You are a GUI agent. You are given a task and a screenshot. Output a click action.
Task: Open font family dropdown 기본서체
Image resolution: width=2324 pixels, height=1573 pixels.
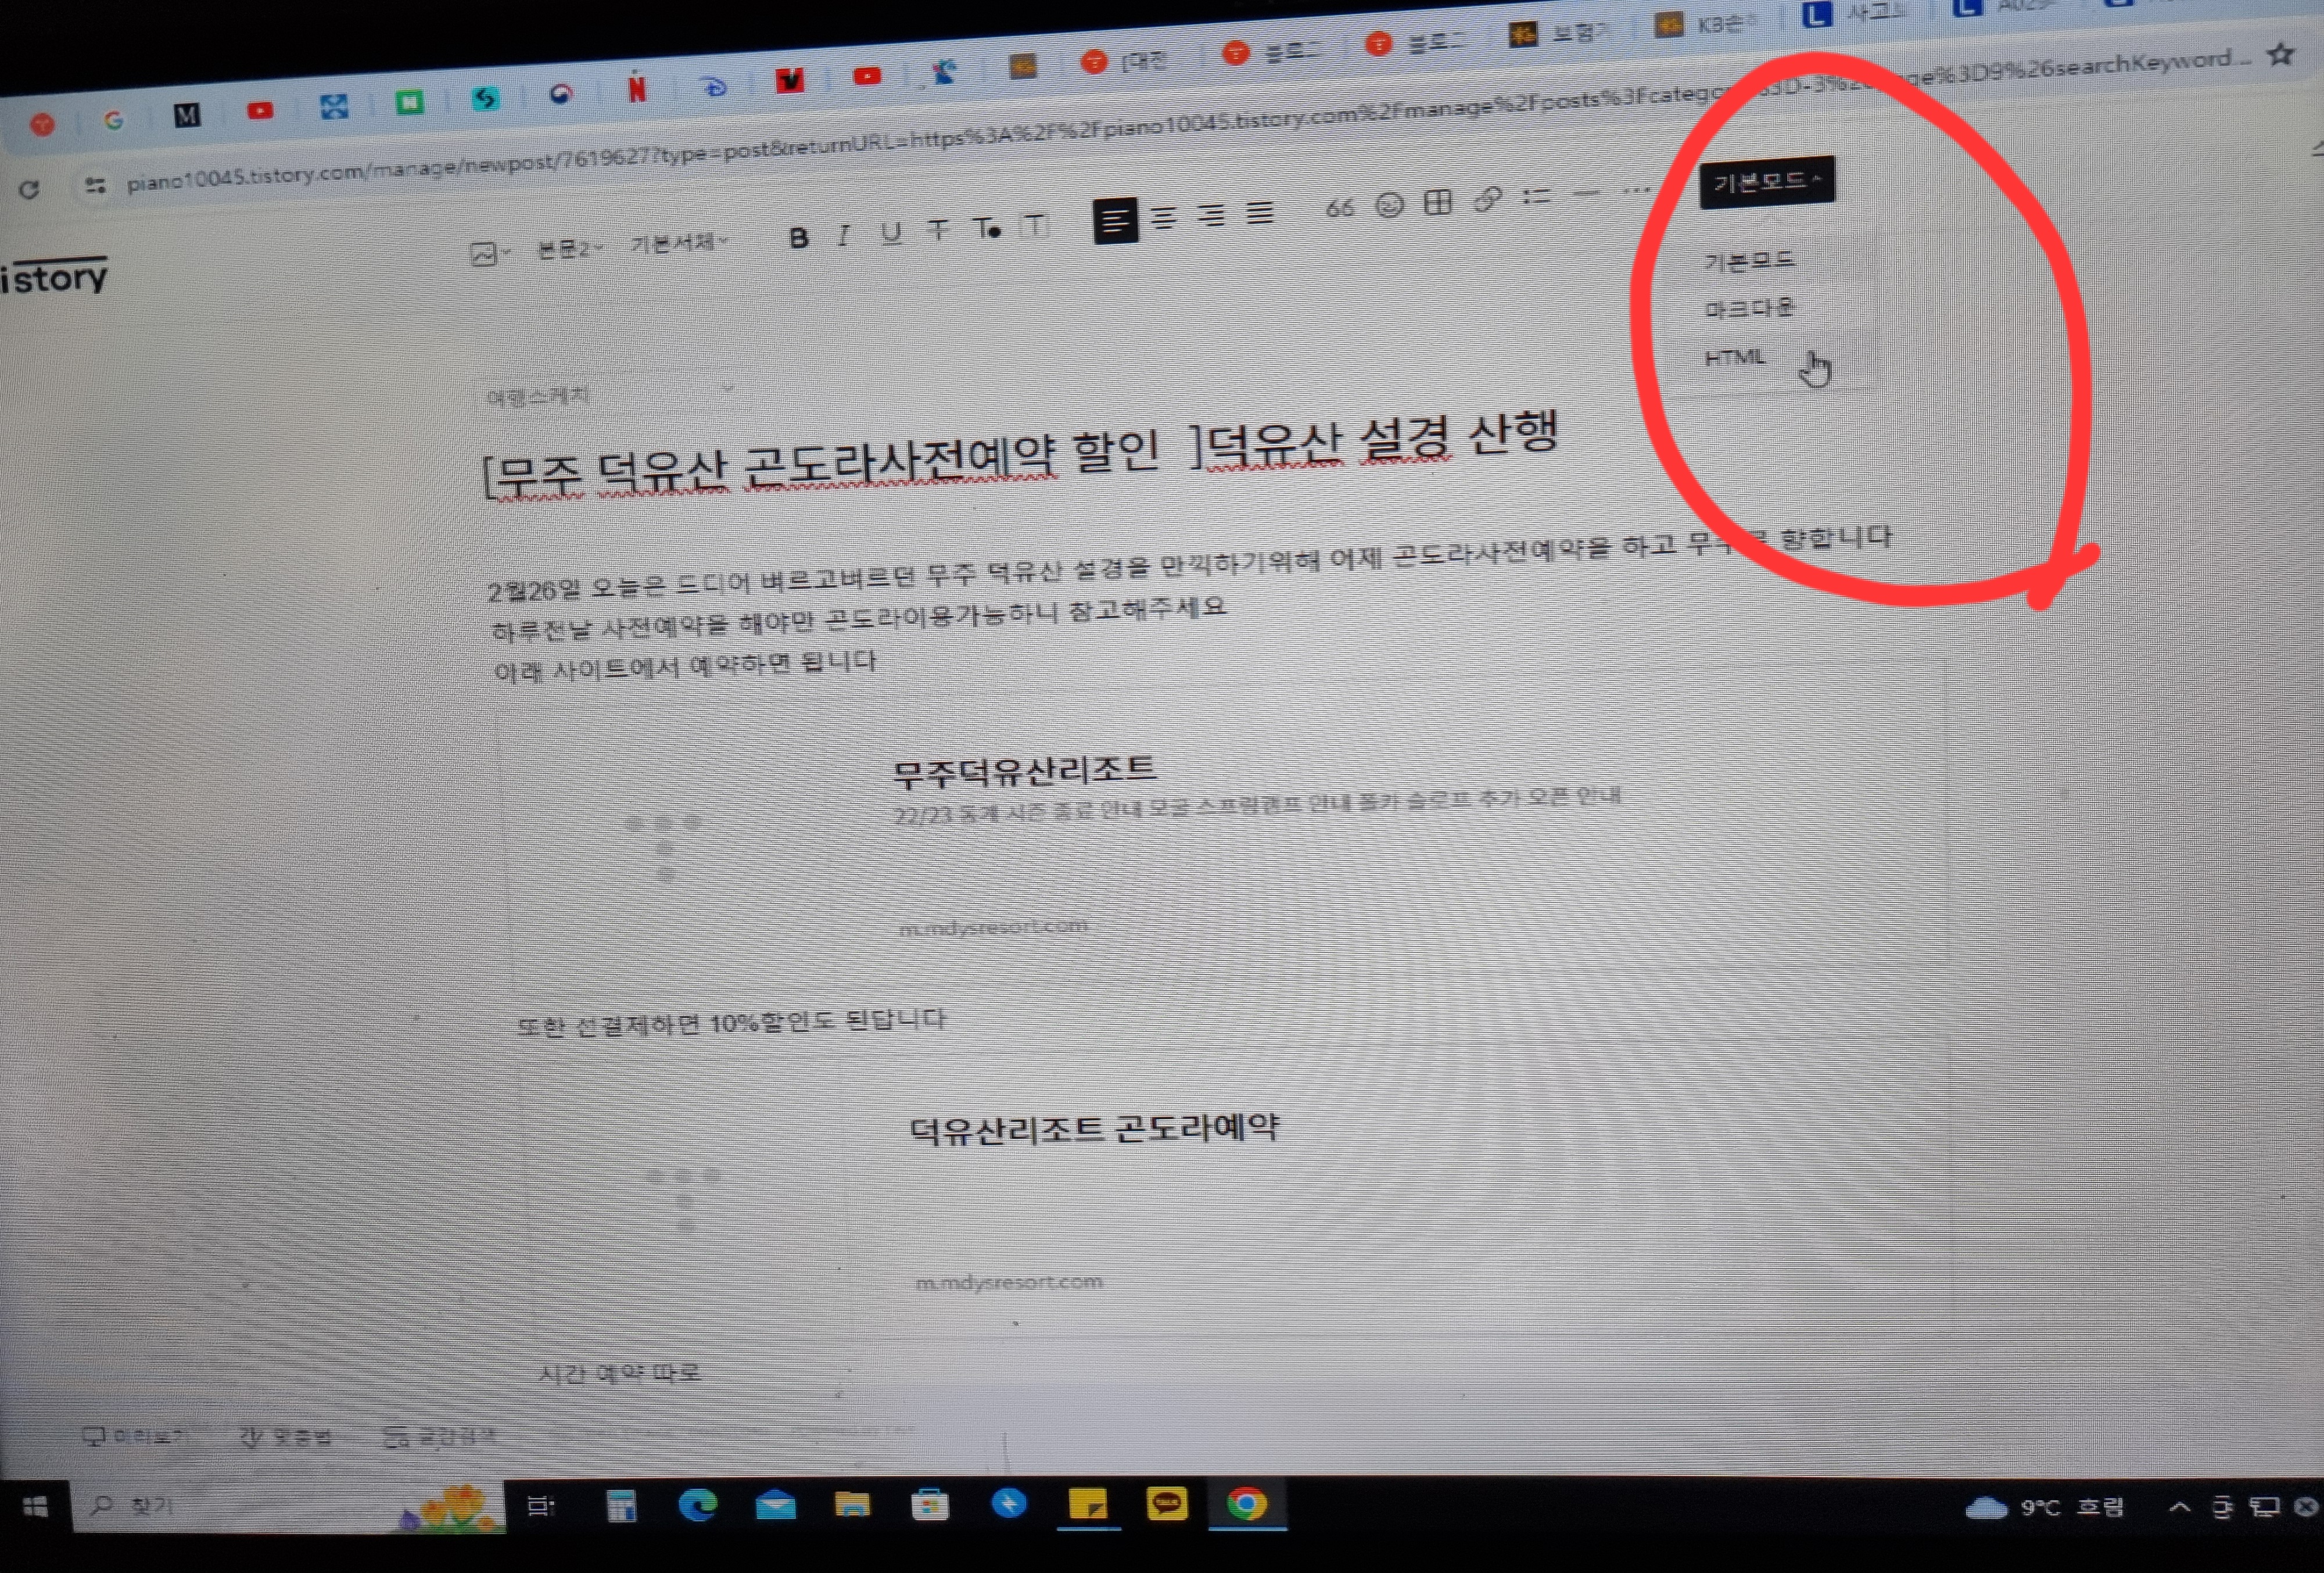point(679,243)
